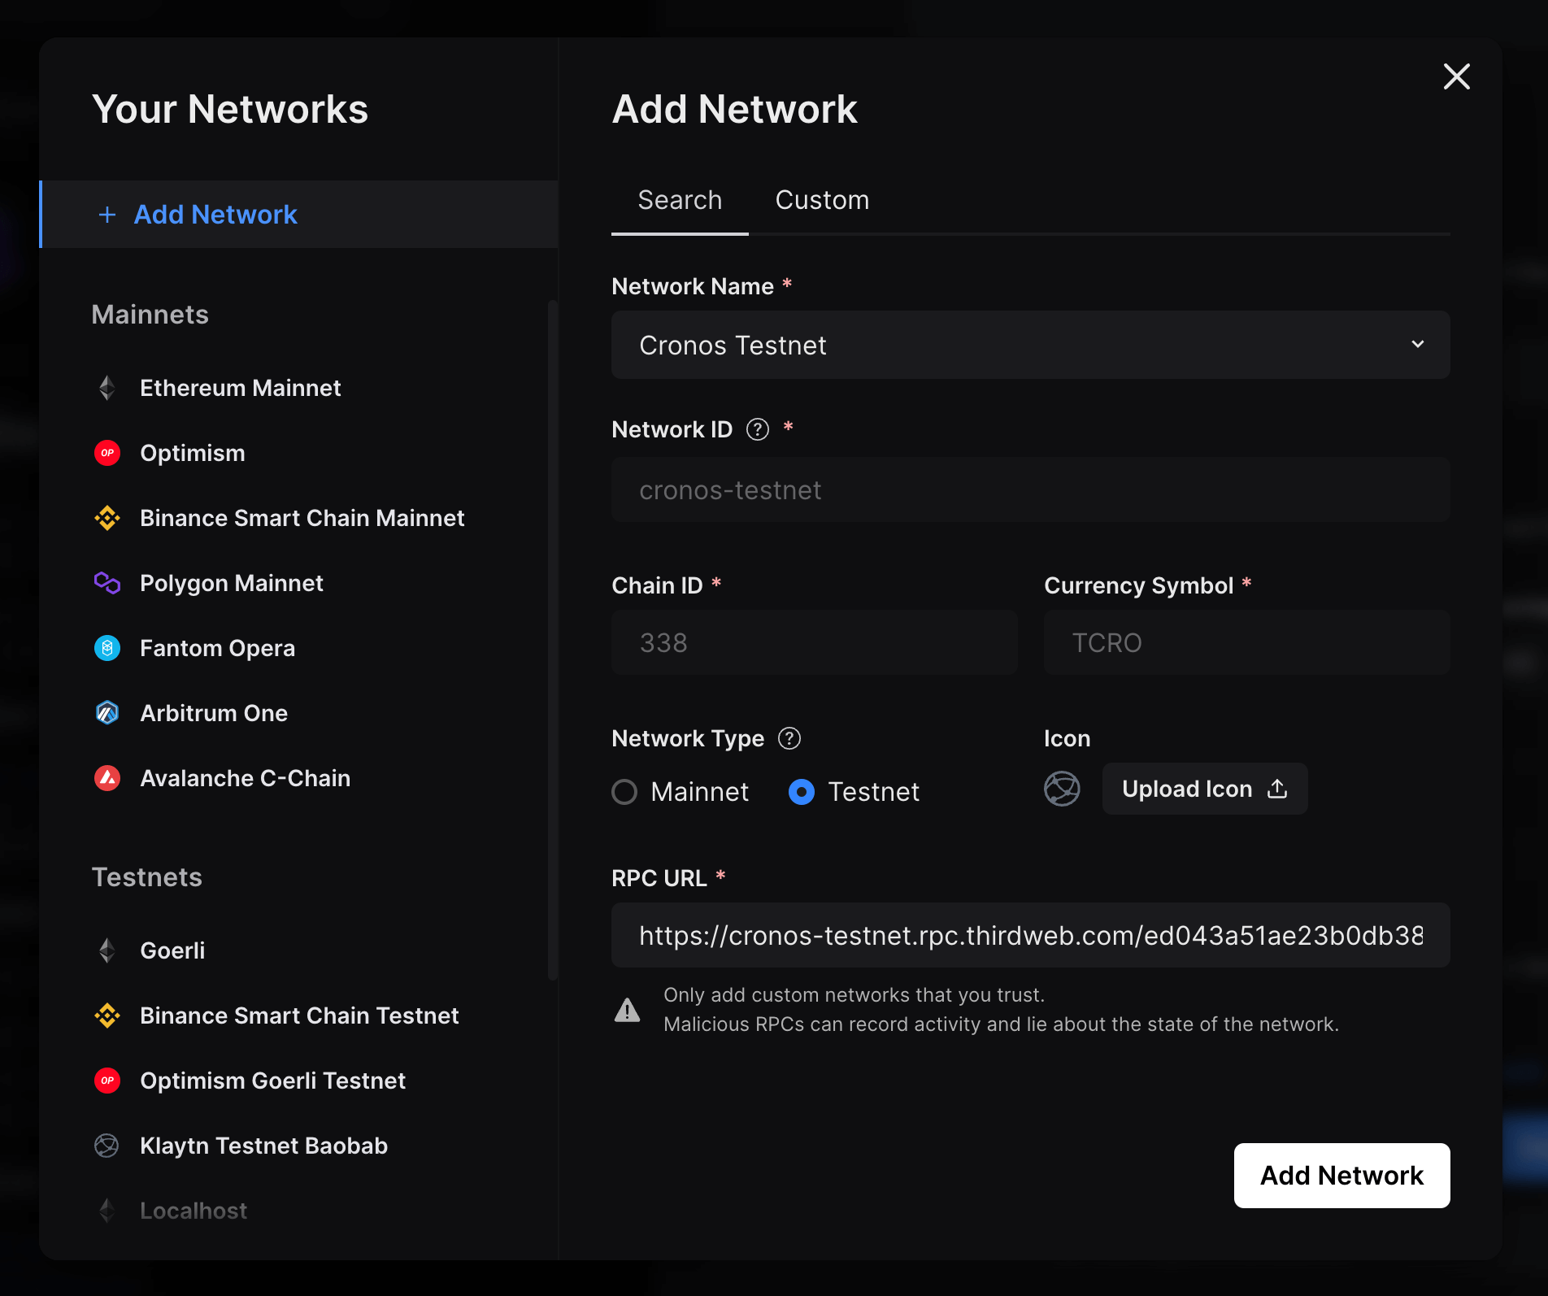
Task: Select Goerli from Testnets list
Action: 172,950
